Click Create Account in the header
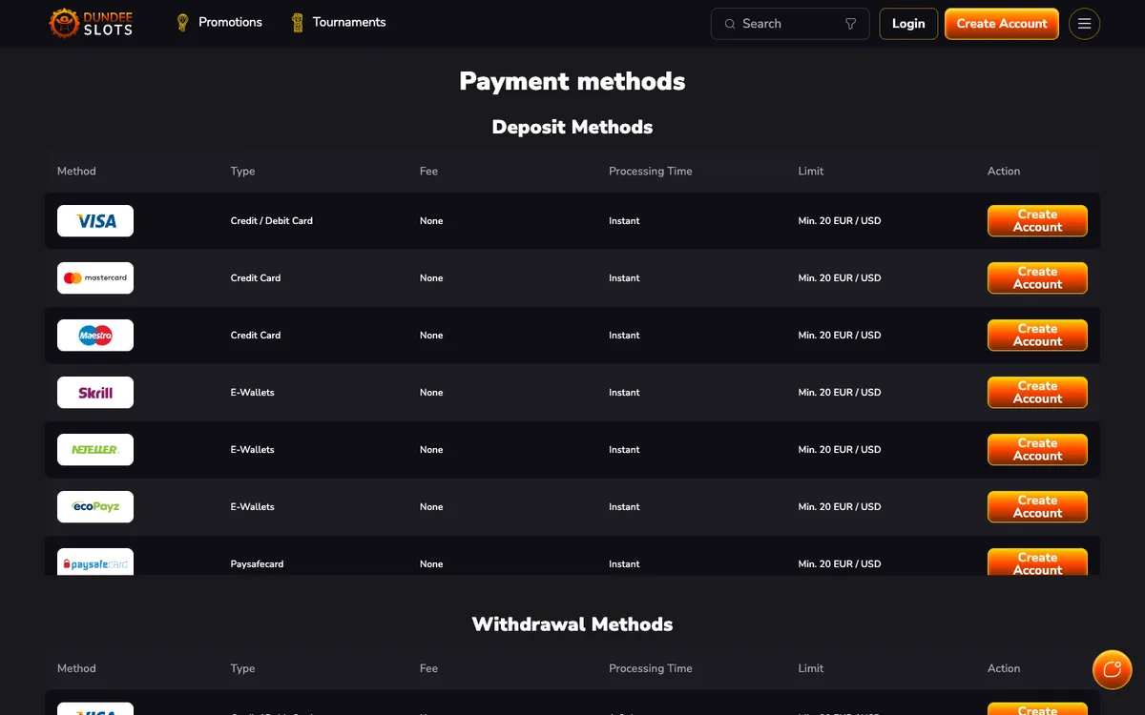1145x715 pixels. 1002,24
